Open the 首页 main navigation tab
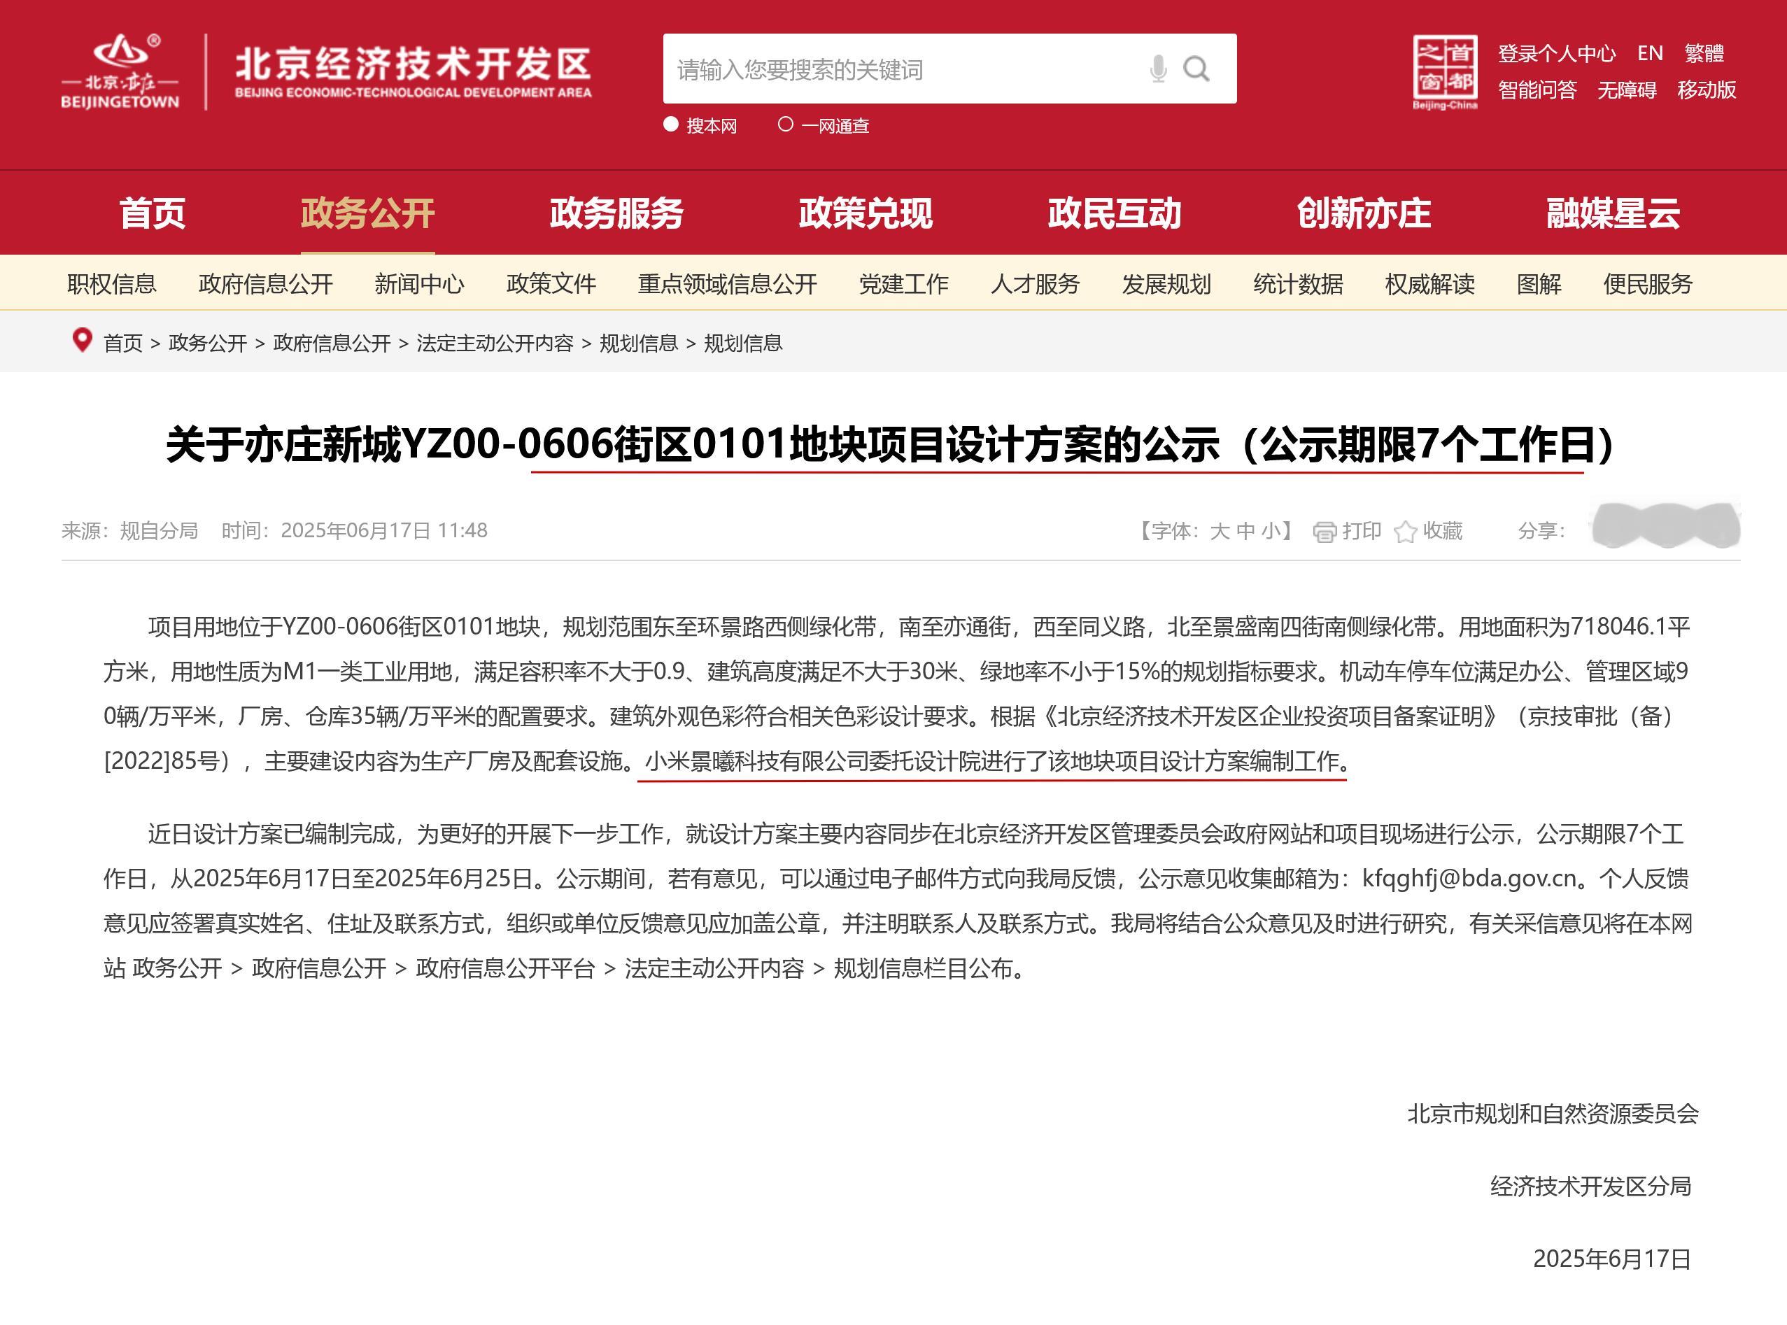Screen dimensions: 1787x1325 (153, 213)
